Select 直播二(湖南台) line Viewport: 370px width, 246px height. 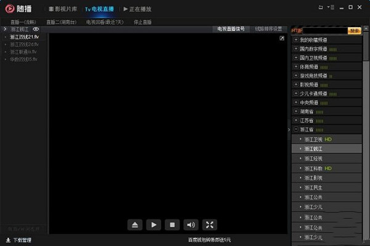(x=61, y=22)
